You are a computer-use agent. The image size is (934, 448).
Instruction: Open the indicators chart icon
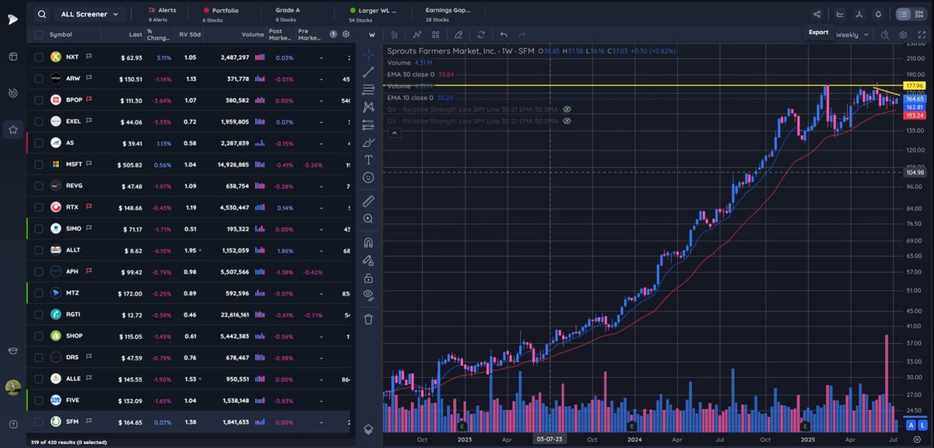coord(417,34)
